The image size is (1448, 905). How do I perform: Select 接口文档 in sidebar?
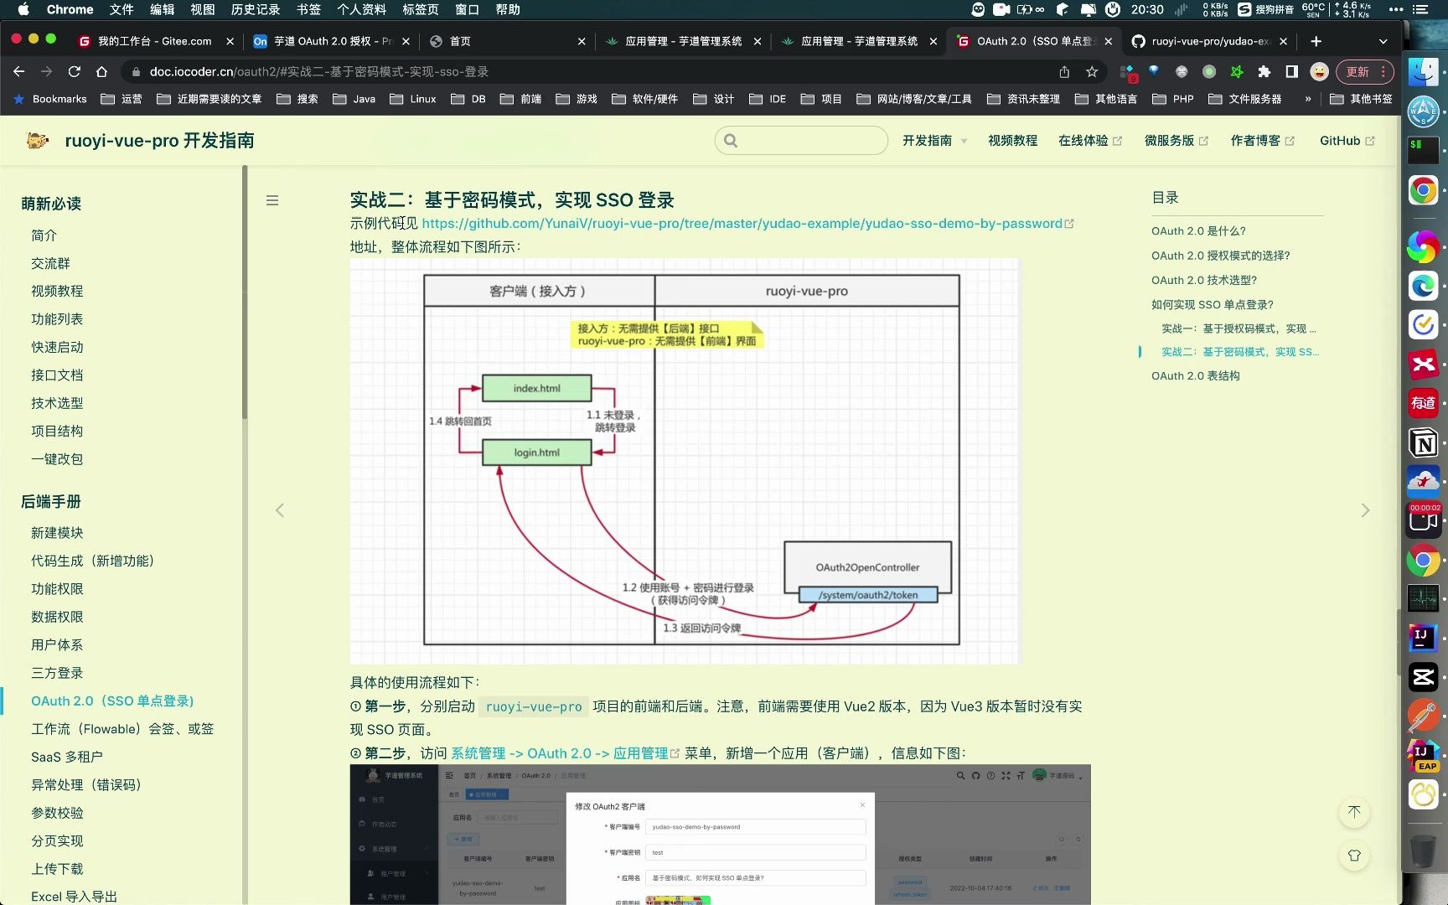57,375
